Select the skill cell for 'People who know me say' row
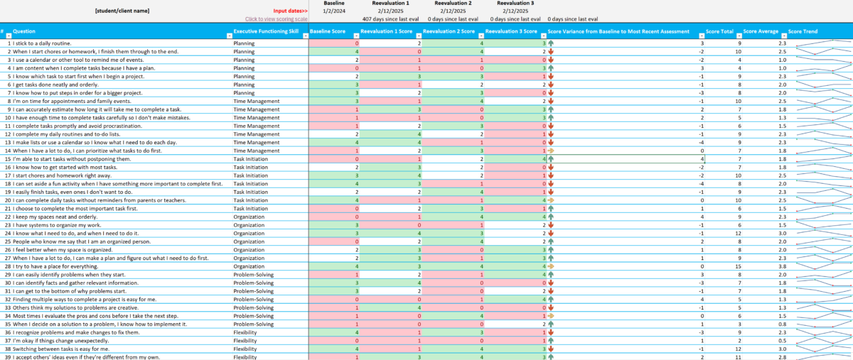Viewport: 853px width, 360px height. [270, 241]
